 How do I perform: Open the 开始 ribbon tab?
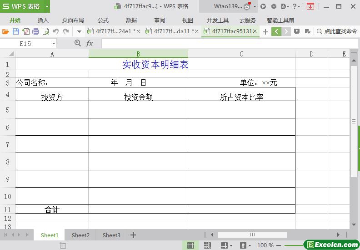(15, 20)
